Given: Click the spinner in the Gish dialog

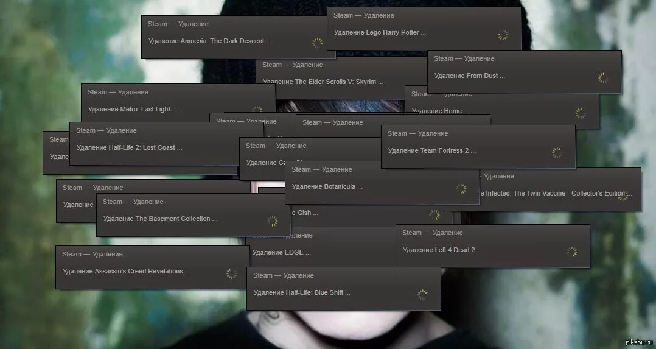Looking at the screenshot, I should pos(434,214).
